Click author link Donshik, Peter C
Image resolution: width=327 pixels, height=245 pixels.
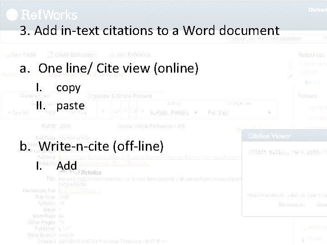tap(108, 157)
